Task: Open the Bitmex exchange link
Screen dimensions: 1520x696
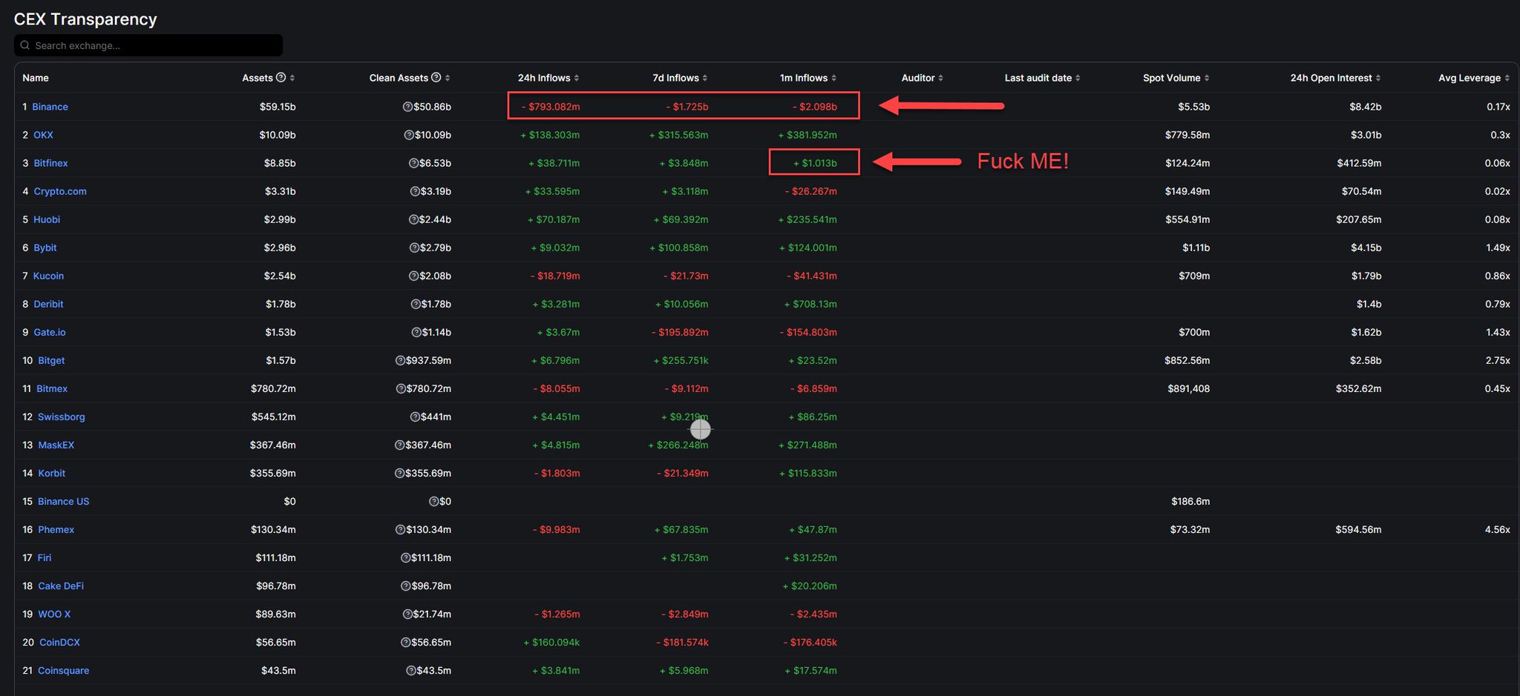Action: [x=52, y=388]
